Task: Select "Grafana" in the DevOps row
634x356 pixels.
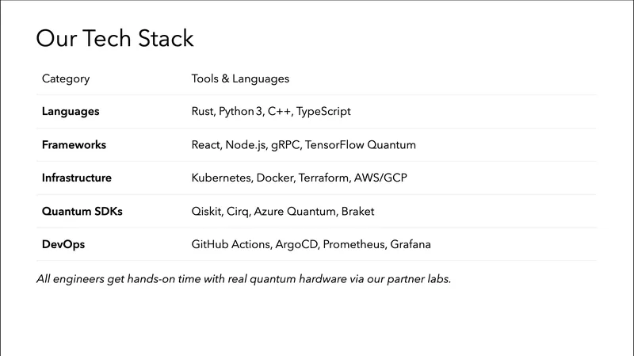Action: pyautogui.click(x=411, y=245)
